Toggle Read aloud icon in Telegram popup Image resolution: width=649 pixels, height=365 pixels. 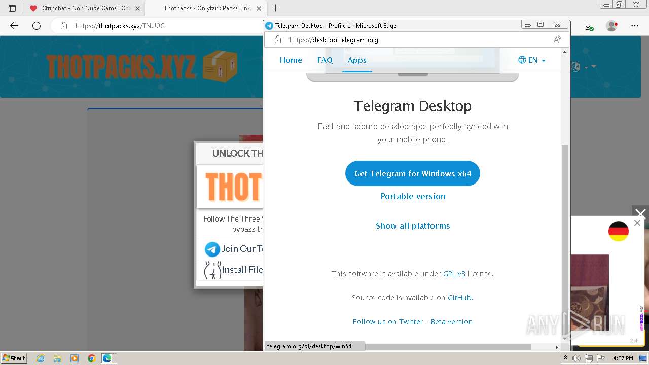click(557, 40)
